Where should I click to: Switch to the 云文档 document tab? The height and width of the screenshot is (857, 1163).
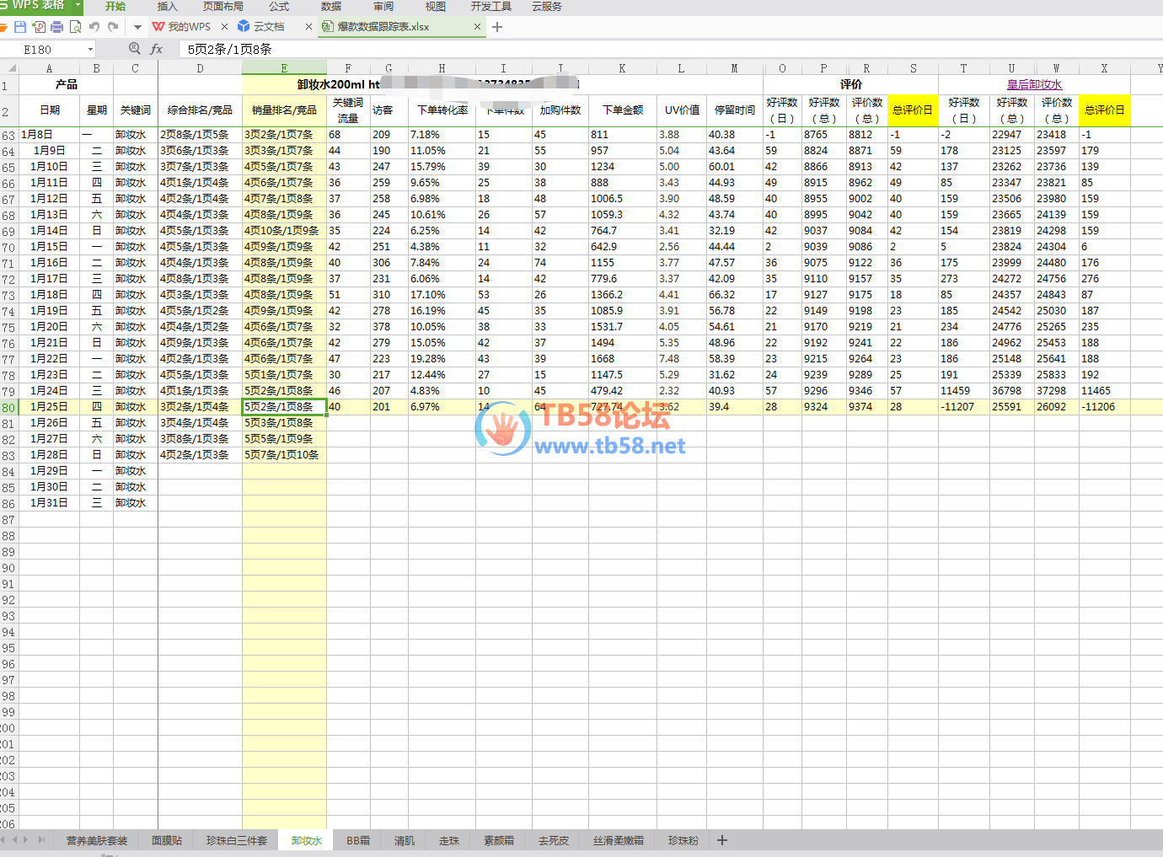[262, 27]
